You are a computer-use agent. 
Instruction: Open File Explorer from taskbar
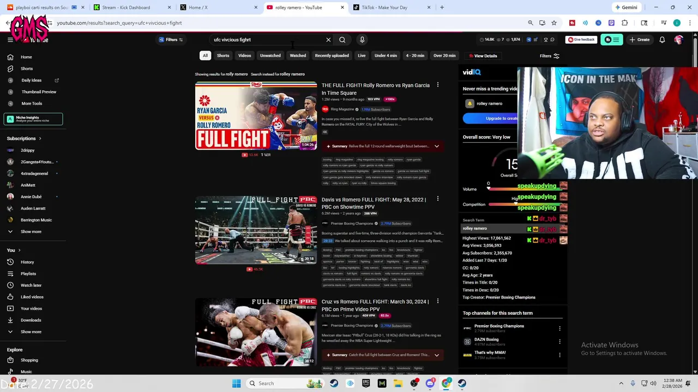coord(398,383)
